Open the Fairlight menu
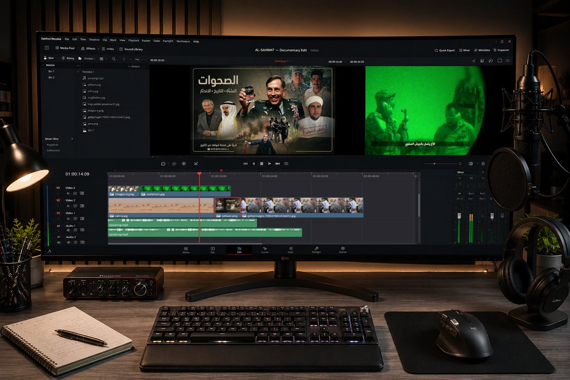This screenshot has width=570, height=380. (x=168, y=41)
